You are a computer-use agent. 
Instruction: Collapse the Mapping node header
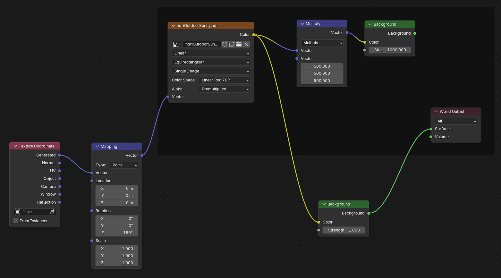click(97, 146)
